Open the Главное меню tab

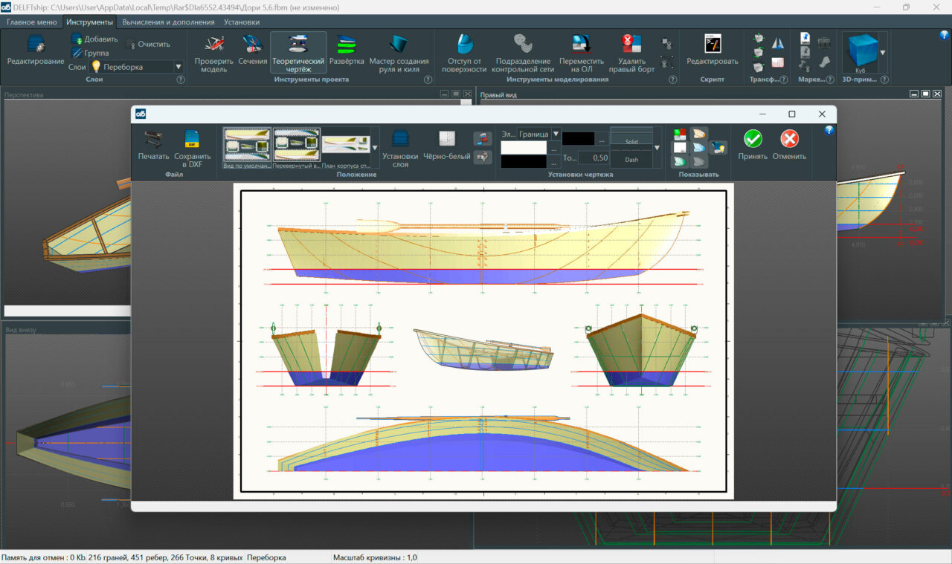31,22
